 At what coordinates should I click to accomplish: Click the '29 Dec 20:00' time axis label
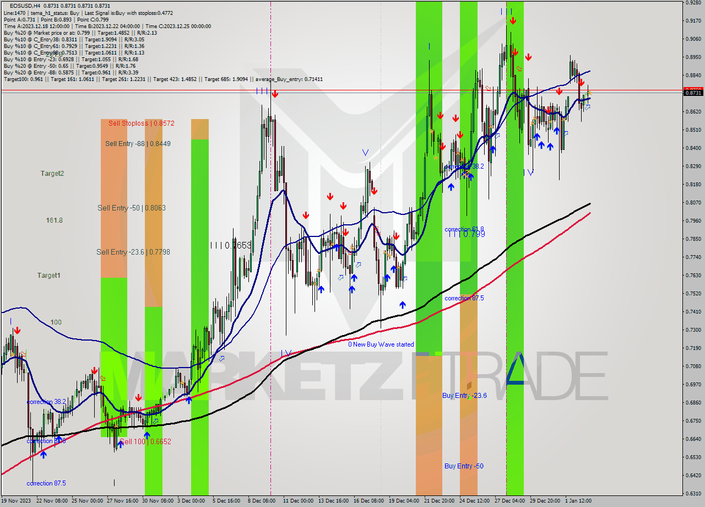[546, 501]
